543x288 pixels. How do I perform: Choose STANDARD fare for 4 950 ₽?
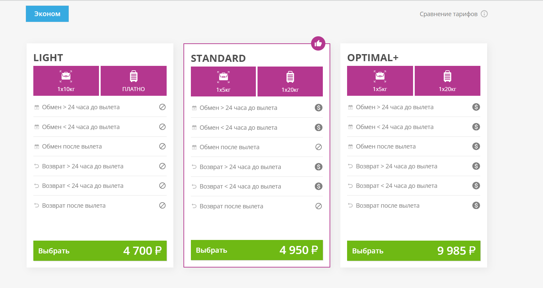tap(257, 250)
